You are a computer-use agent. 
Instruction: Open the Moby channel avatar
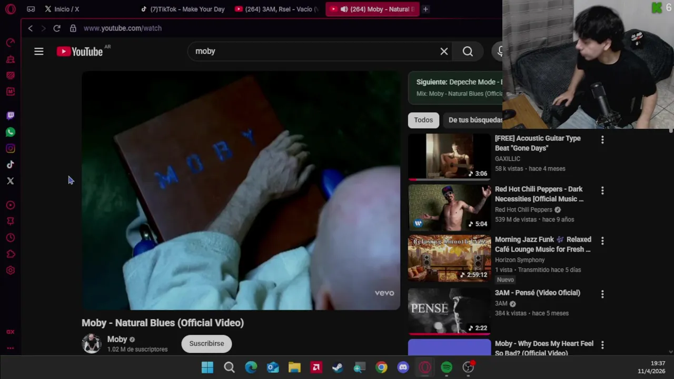click(92, 344)
